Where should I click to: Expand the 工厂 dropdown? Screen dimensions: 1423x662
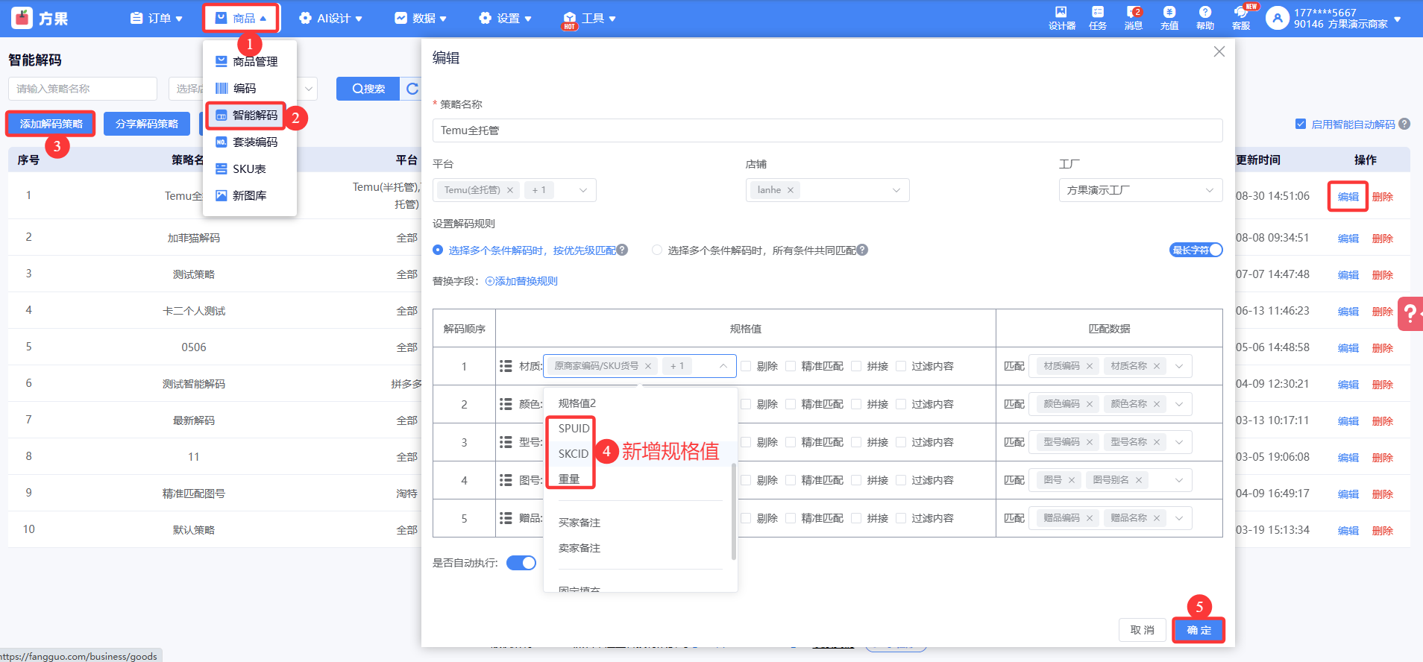(1140, 190)
